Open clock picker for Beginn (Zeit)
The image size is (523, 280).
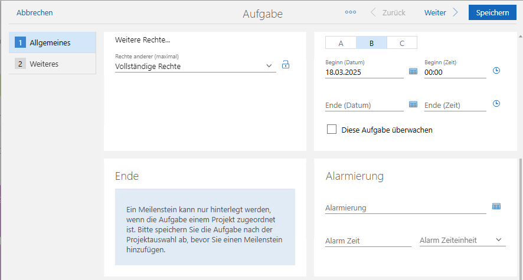[496, 71]
